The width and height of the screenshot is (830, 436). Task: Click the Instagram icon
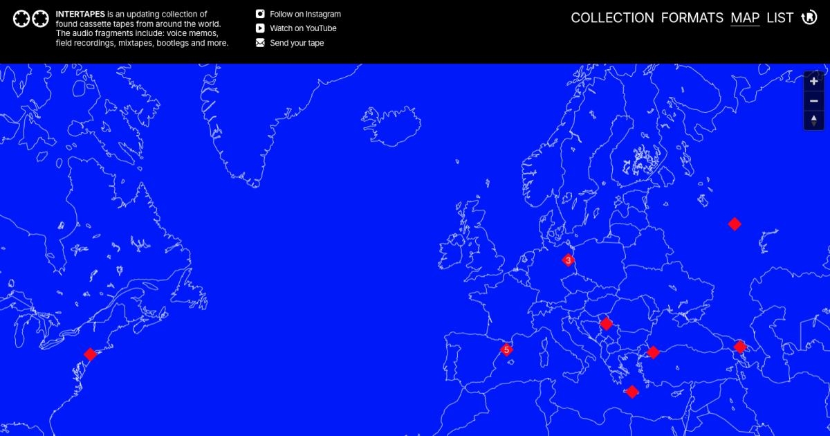tap(260, 14)
